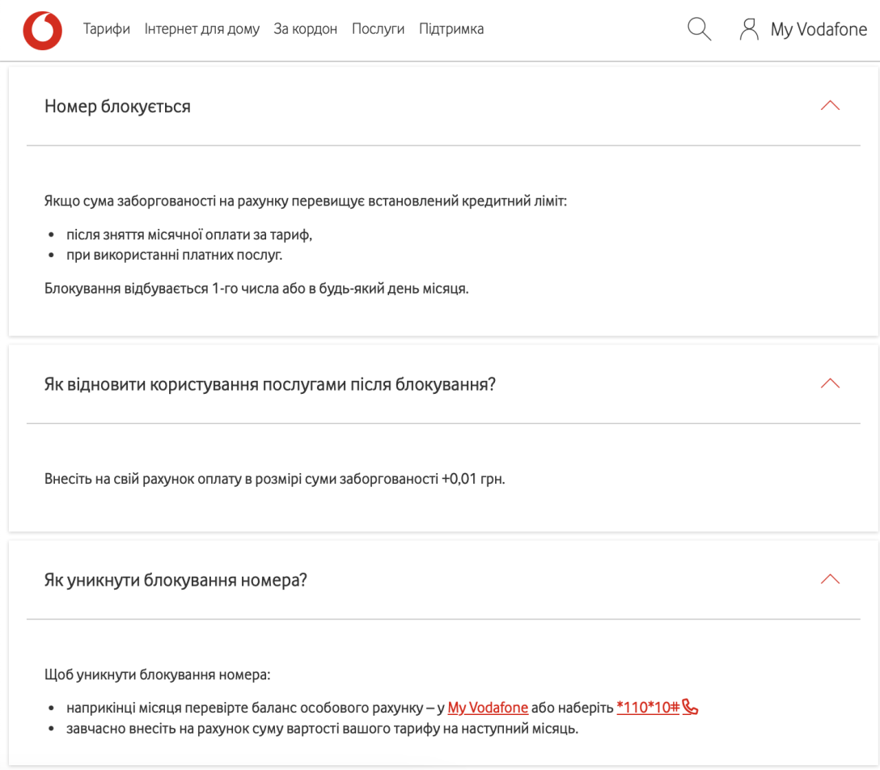This screenshot has width=880, height=770.
Task: Go to the За кордон section
Action: pos(305,29)
